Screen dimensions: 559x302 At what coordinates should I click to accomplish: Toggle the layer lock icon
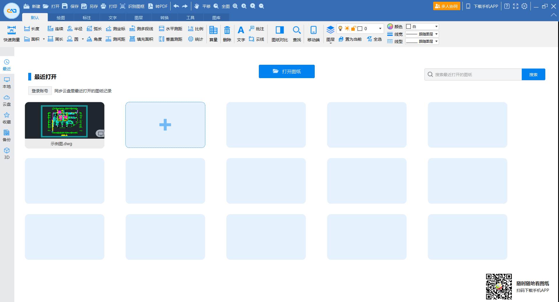(x=354, y=28)
